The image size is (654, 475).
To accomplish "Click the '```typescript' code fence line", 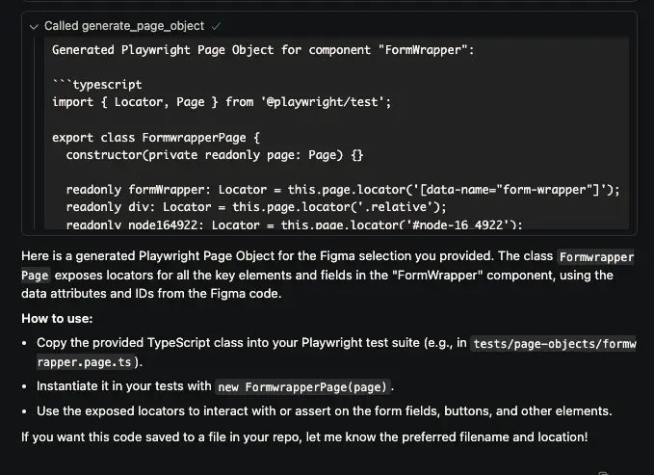I will (x=97, y=85).
